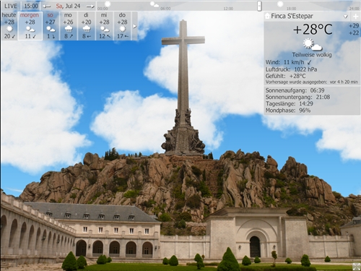Select the di forecast day
The width and height of the screenshot is (361, 271).
pos(86,26)
